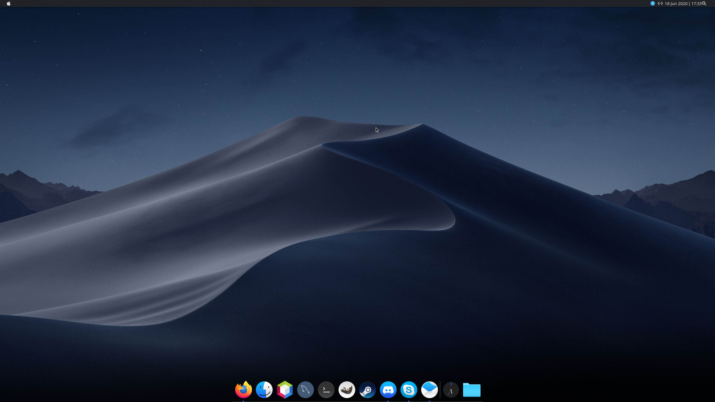Click the analog clock dock icon

[451, 390]
